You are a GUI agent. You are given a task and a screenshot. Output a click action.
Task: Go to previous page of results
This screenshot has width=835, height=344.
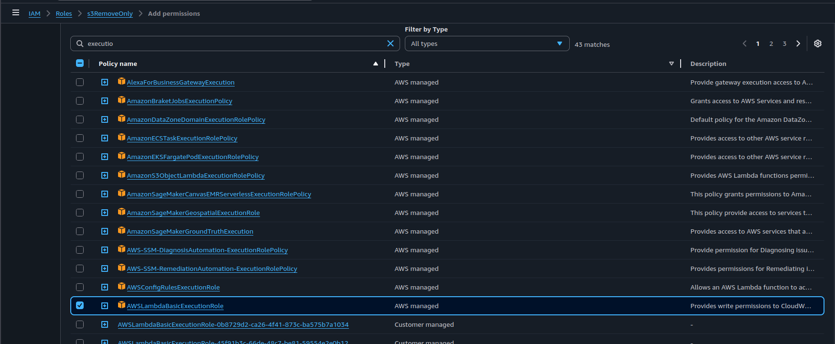click(744, 43)
